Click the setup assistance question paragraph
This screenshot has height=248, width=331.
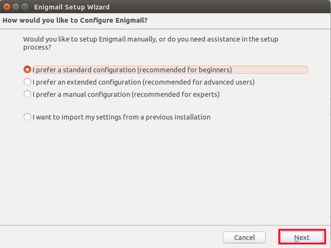coord(150,43)
